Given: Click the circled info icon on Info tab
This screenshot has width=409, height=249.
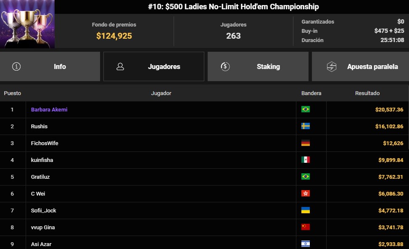Looking at the screenshot, I should point(16,66).
